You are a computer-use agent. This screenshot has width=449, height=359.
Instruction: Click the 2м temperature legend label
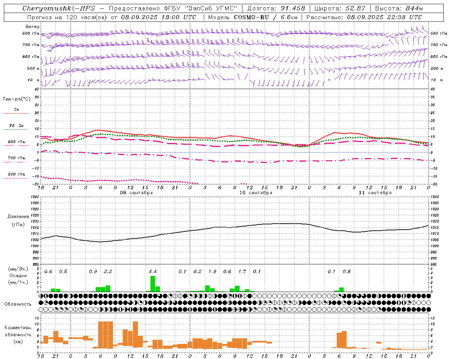tap(16, 109)
